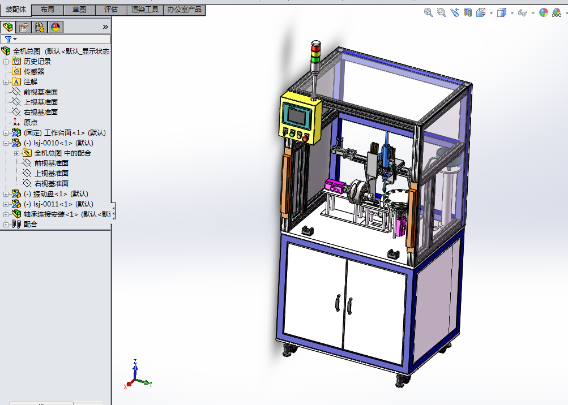Click the 注解 annotation icon
Viewport: 568px width, 405px height.
(x=16, y=82)
